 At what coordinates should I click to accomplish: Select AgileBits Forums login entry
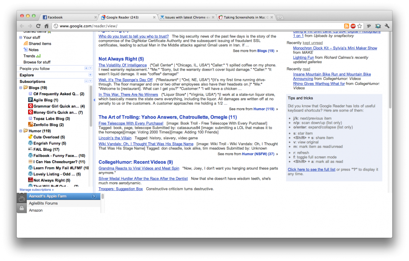tap(63, 203)
